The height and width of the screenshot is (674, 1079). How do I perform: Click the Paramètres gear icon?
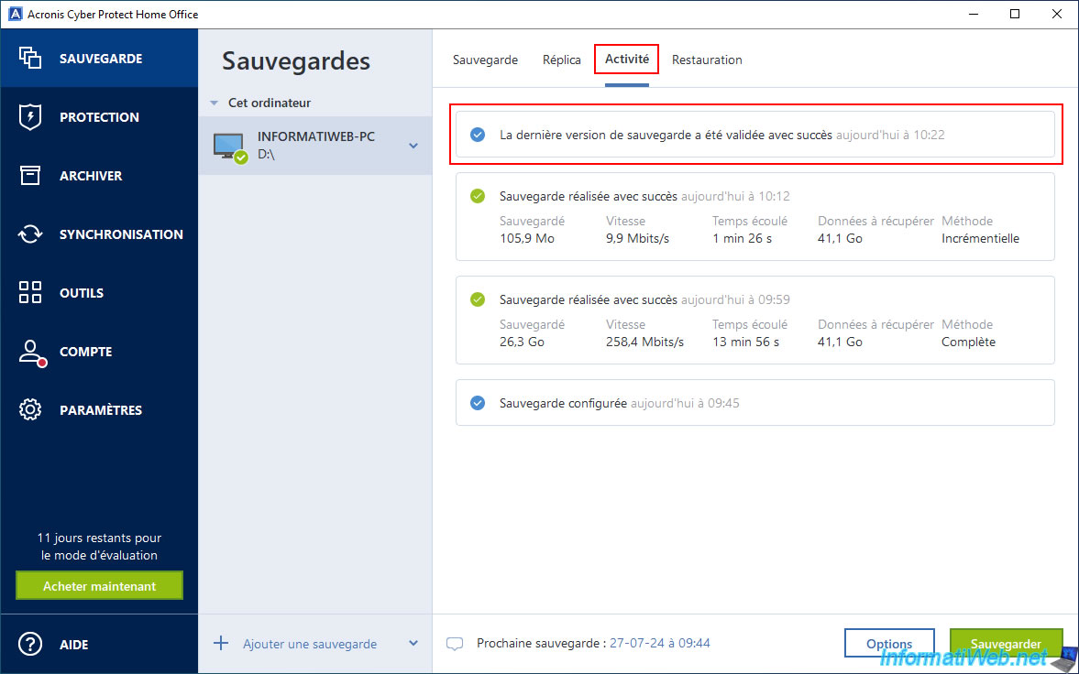click(x=30, y=410)
